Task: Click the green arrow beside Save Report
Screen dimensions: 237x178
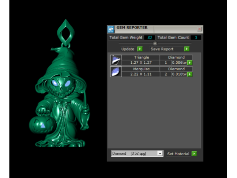Action: [x=187, y=49]
